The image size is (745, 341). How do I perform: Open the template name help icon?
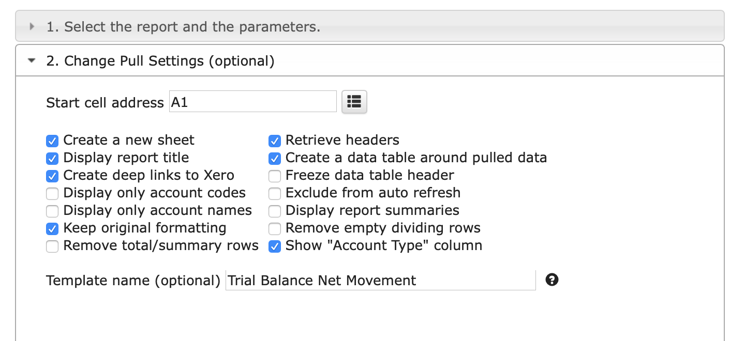click(552, 280)
